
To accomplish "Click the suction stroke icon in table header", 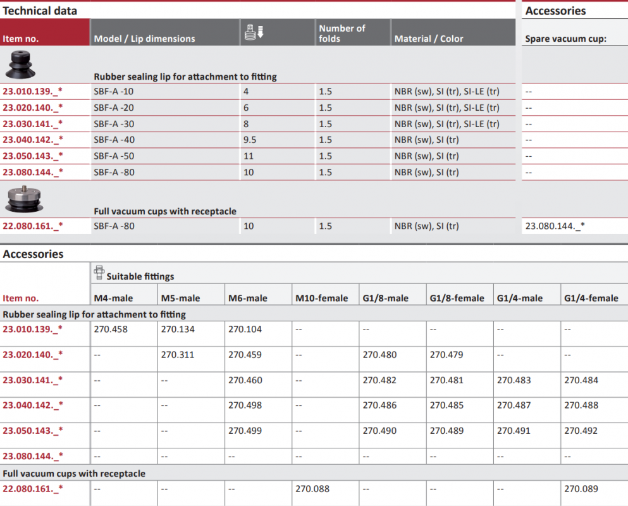I will click(254, 32).
